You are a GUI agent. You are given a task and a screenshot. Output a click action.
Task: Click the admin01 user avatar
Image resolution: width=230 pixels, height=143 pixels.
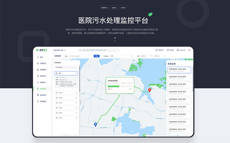(178, 50)
